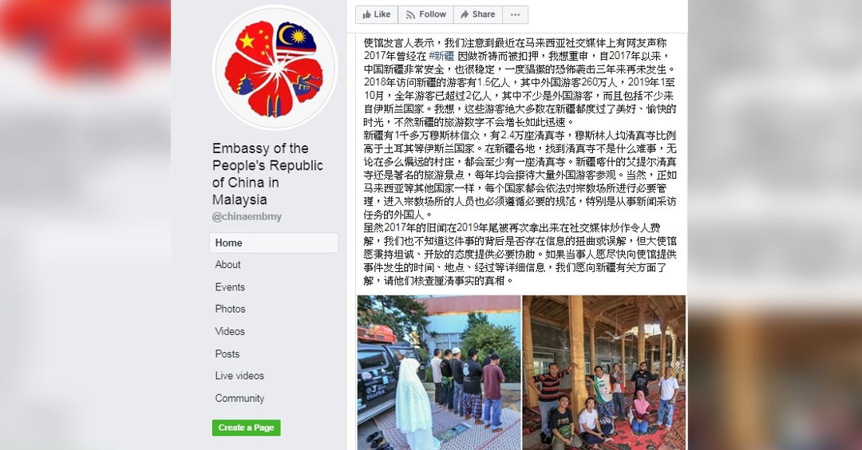The image size is (862, 450).
Task: Click the #新疆 hashtag link
Action: tap(441, 56)
